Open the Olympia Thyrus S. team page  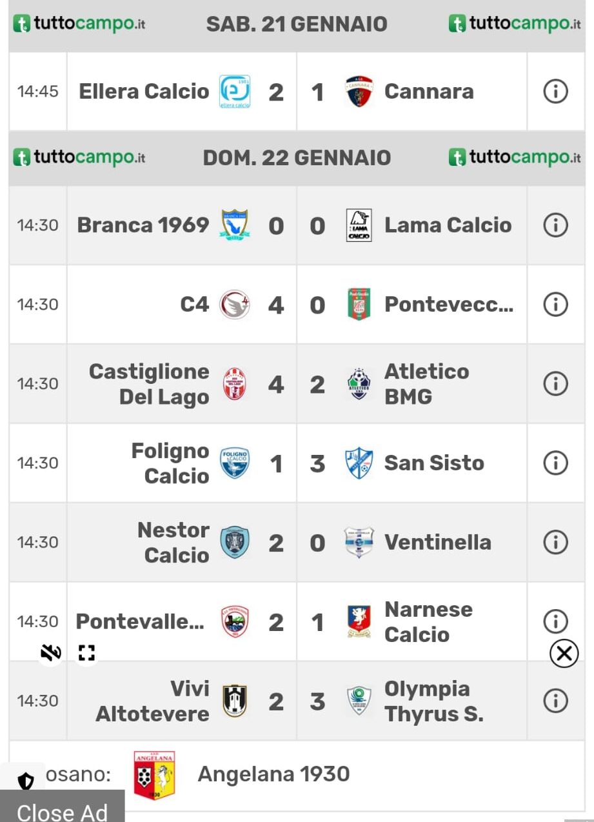tap(433, 701)
